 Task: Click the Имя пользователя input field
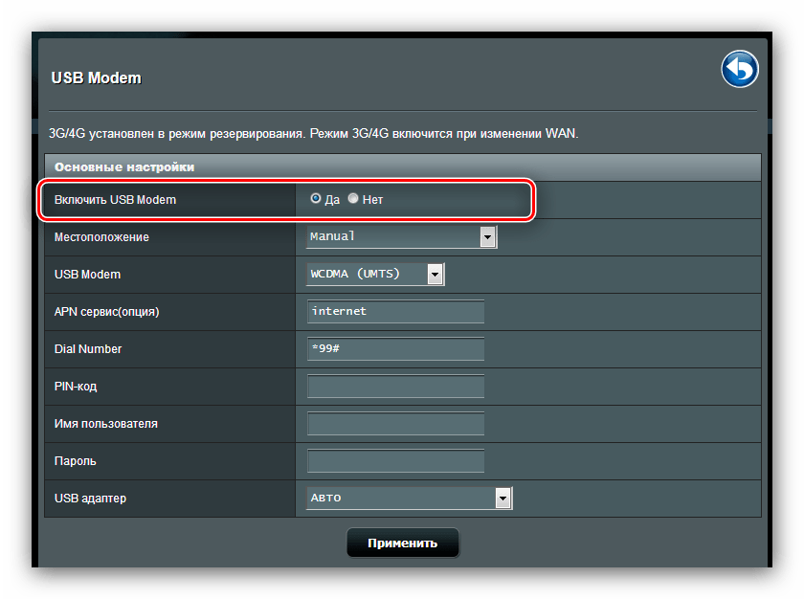coord(395,424)
